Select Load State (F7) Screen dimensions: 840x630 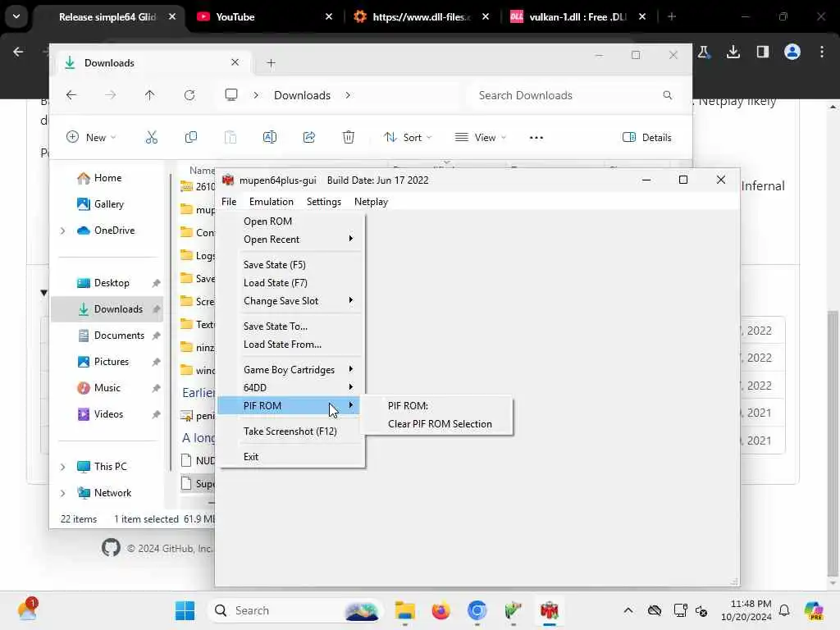292,283
